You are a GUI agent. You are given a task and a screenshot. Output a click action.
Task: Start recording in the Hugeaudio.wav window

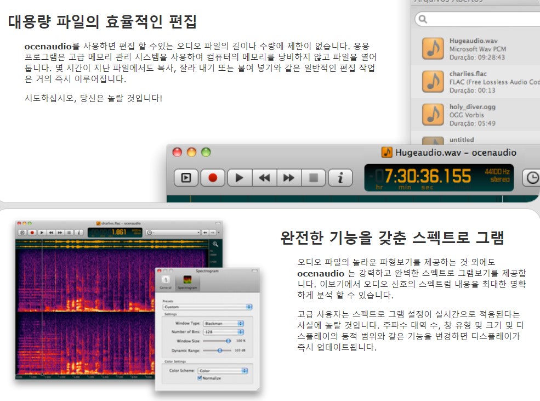point(213,178)
